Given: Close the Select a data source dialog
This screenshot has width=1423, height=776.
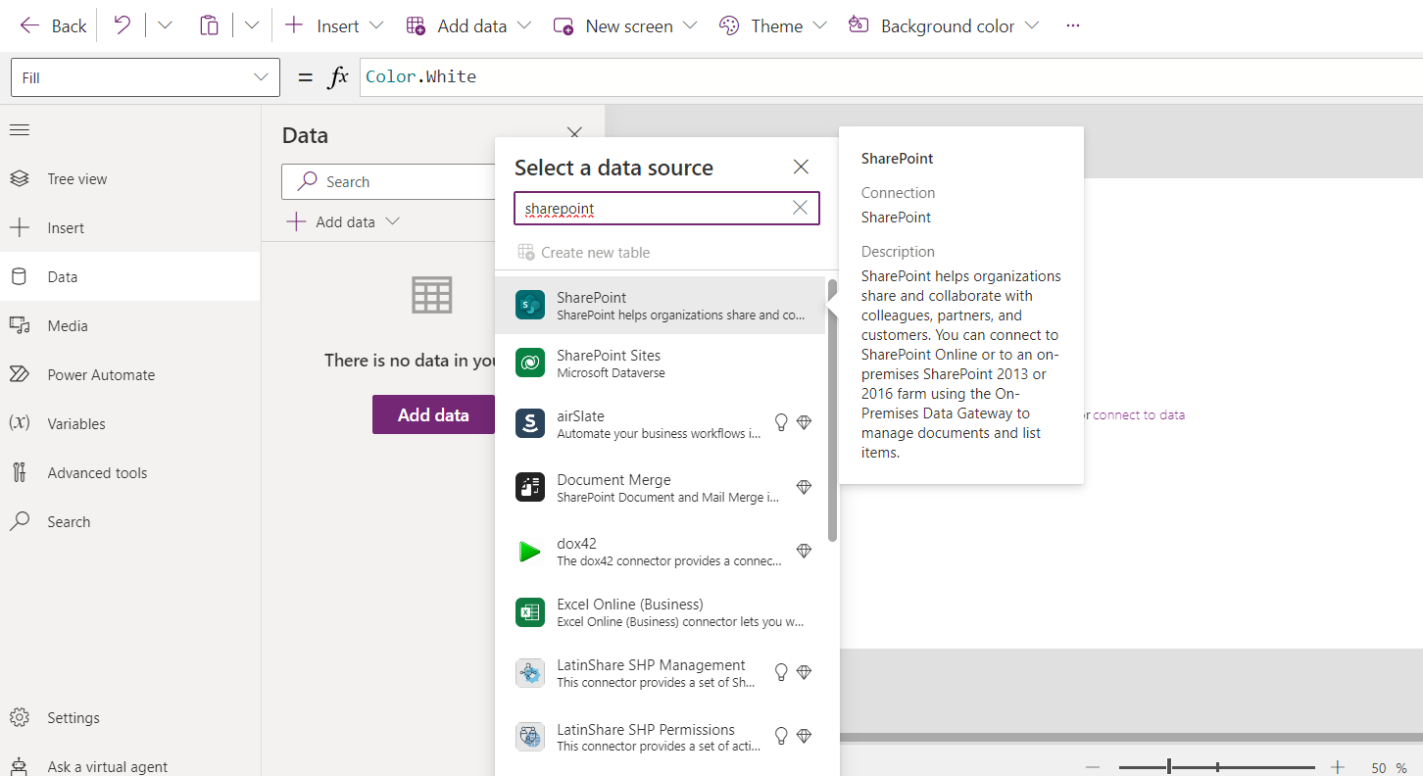Looking at the screenshot, I should [801, 167].
